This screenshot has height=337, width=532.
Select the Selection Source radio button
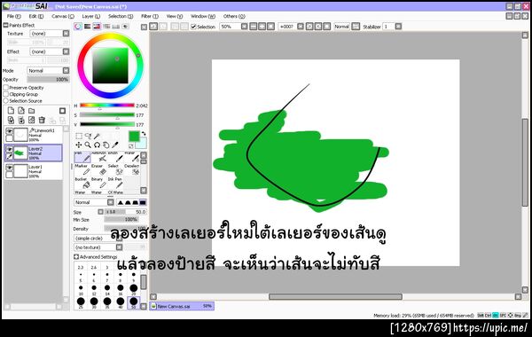tap(6, 101)
